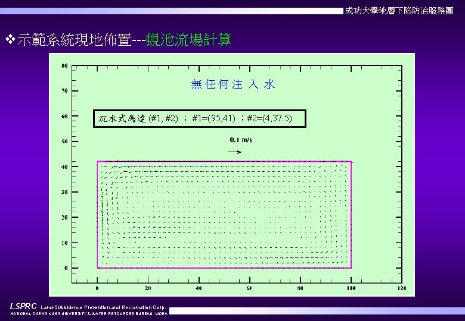This screenshot has height=321, width=465.
Task: Select the green title text 蜆池流場計算
Action: [x=189, y=40]
